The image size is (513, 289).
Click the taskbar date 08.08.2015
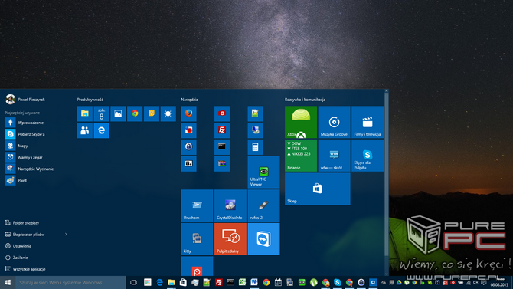click(499, 284)
